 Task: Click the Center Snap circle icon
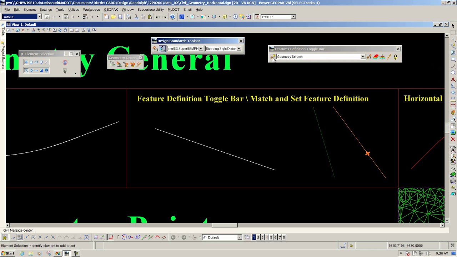[33, 237]
